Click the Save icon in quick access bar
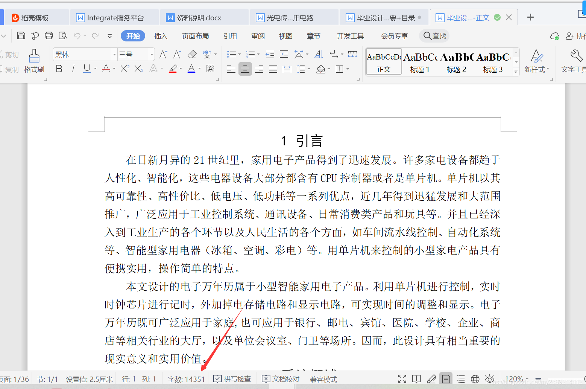Viewport: 586px width, 389px height. tap(21, 36)
